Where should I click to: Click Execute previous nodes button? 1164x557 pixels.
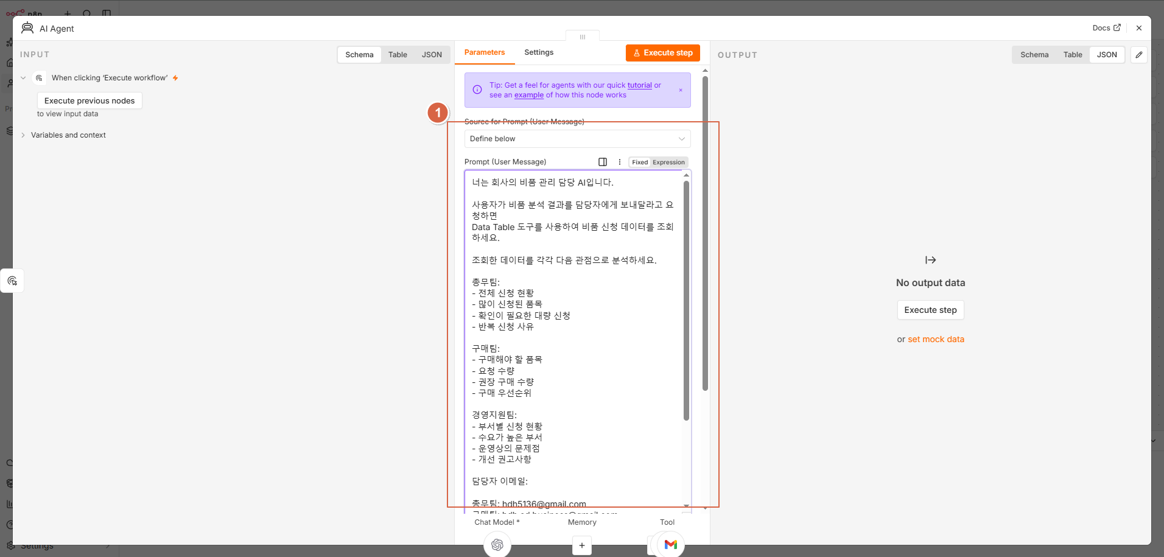pyautogui.click(x=89, y=100)
